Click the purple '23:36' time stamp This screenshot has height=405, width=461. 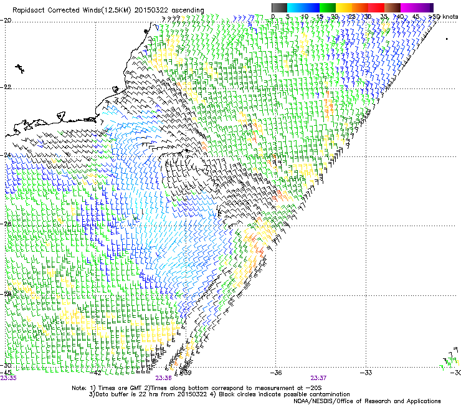(163, 378)
